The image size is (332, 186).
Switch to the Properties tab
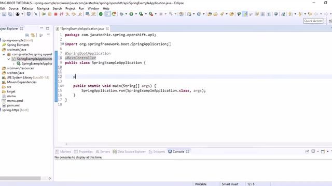pyautogui.click(x=83, y=151)
